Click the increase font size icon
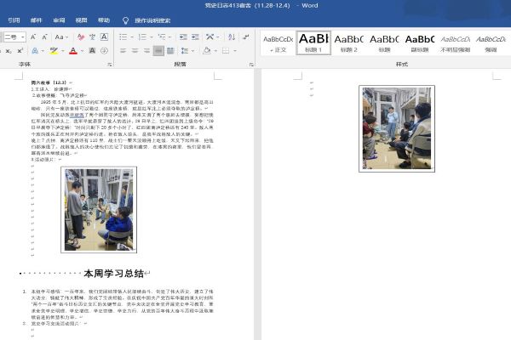Screen dimensions: 511x340 tap(32, 37)
